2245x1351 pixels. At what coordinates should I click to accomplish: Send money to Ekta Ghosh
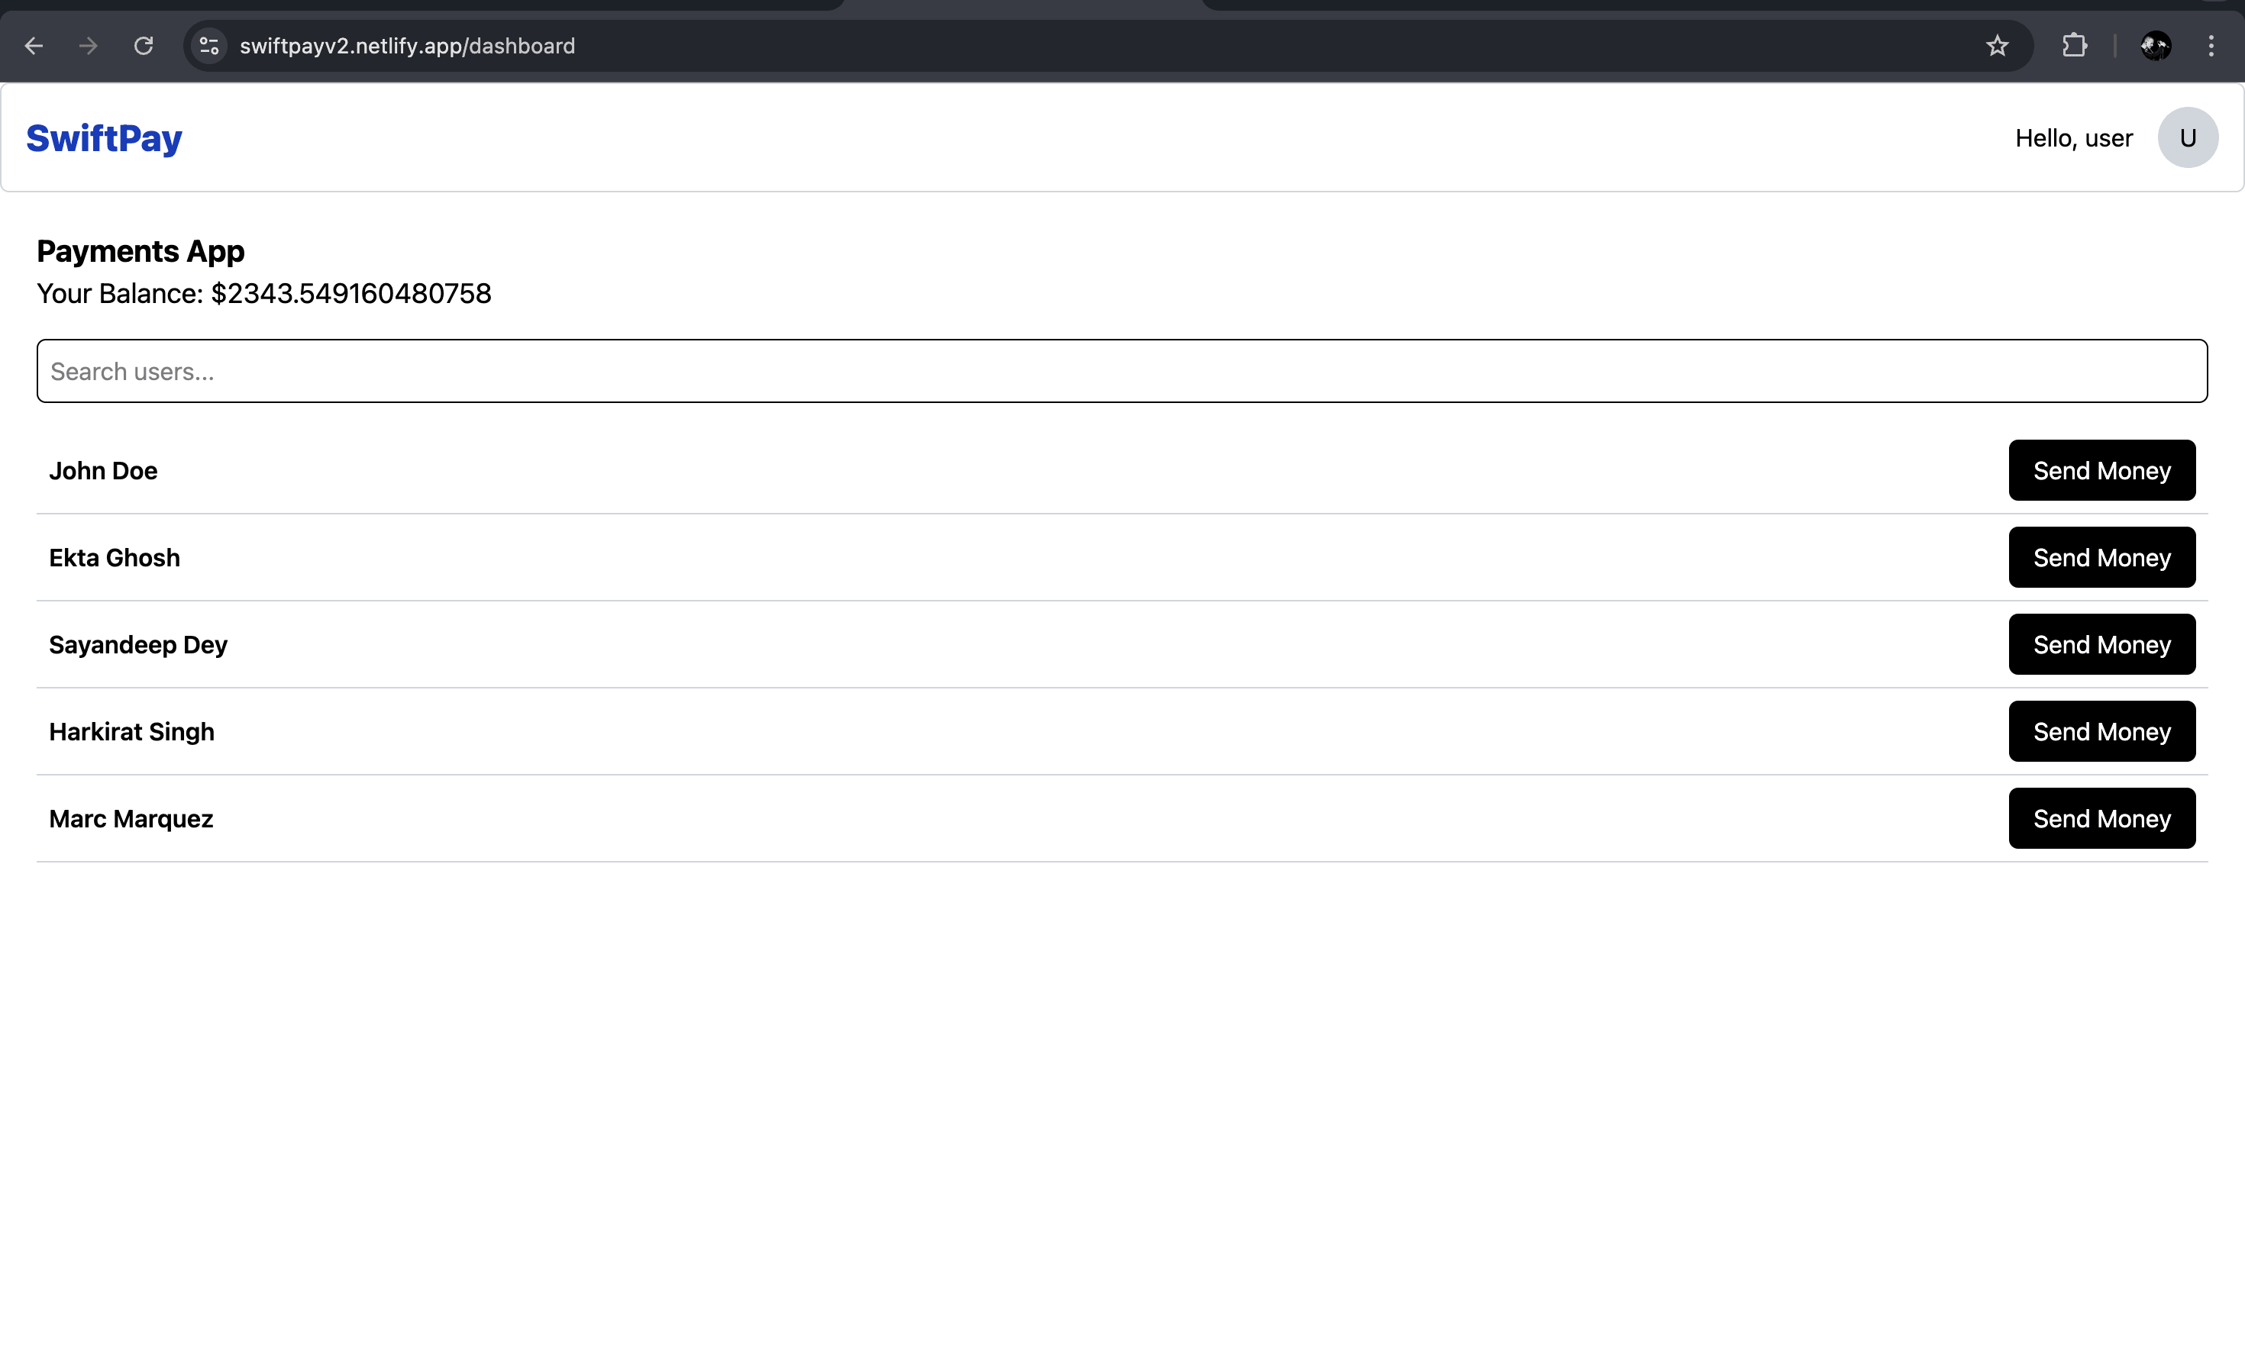tap(2101, 557)
